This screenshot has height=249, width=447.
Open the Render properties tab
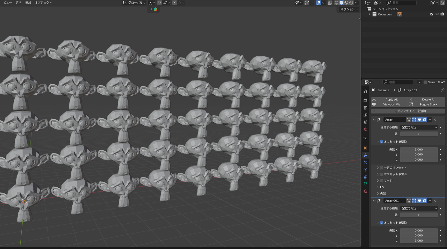(365, 100)
